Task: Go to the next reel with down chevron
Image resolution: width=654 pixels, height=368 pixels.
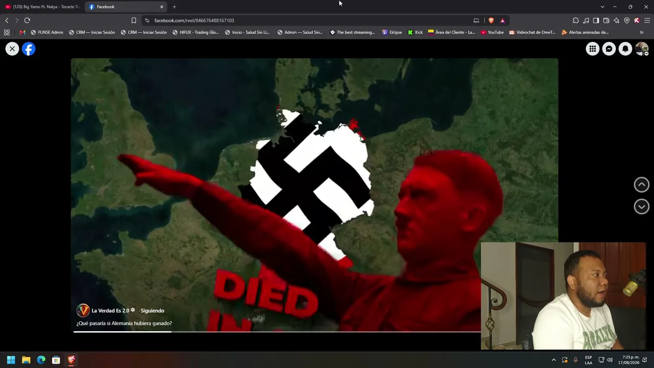Action: pyautogui.click(x=642, y=206)
